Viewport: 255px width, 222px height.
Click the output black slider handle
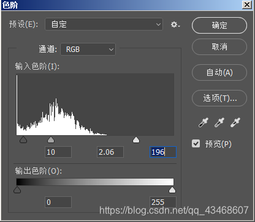(x=17, y=190)
